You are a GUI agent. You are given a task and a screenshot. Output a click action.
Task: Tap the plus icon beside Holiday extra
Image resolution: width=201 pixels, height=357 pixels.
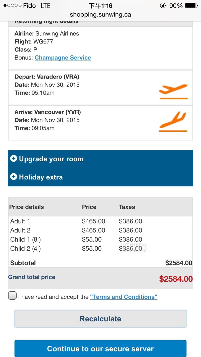[14, 177]
